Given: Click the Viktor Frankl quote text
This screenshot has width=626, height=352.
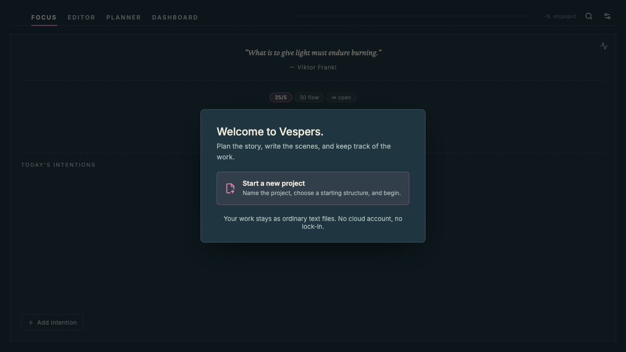Looking at the screenshot, I should pos(313,52).
